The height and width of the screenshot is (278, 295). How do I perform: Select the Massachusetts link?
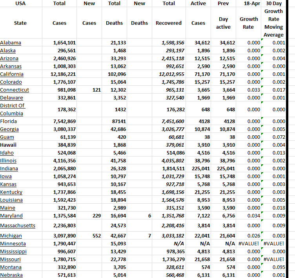(18, 226)
